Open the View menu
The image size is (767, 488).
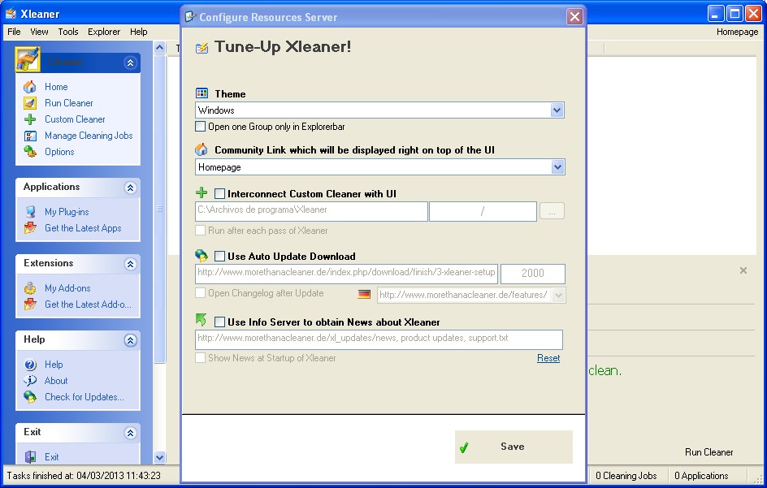(39, 32)
